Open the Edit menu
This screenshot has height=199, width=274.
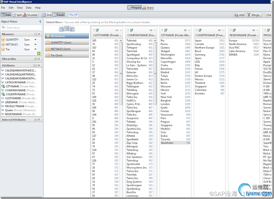[11, 8]
